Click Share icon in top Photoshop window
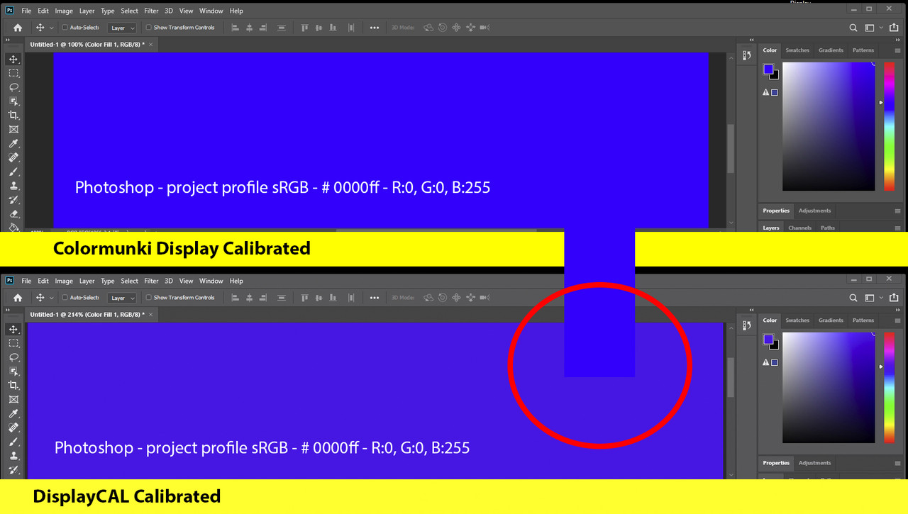 point(894,28)
